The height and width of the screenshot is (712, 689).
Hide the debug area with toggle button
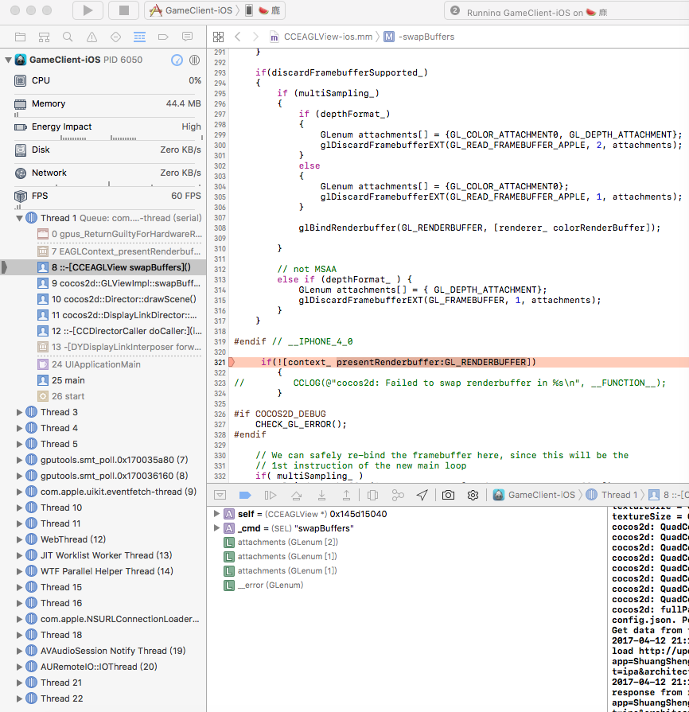pyautogui.click(x=220, y=495)
